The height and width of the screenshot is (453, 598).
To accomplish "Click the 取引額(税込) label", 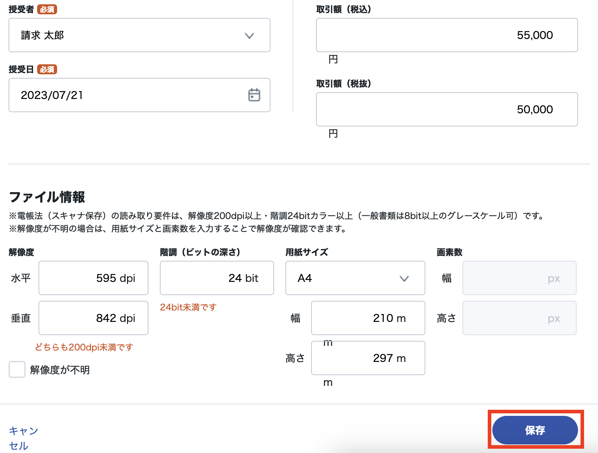I will click(344, 9).
